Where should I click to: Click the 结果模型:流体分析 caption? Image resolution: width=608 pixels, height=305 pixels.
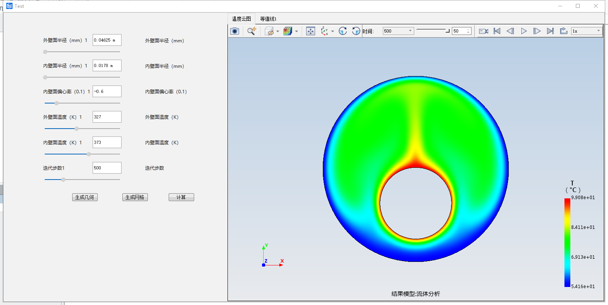tap(416, 294)
